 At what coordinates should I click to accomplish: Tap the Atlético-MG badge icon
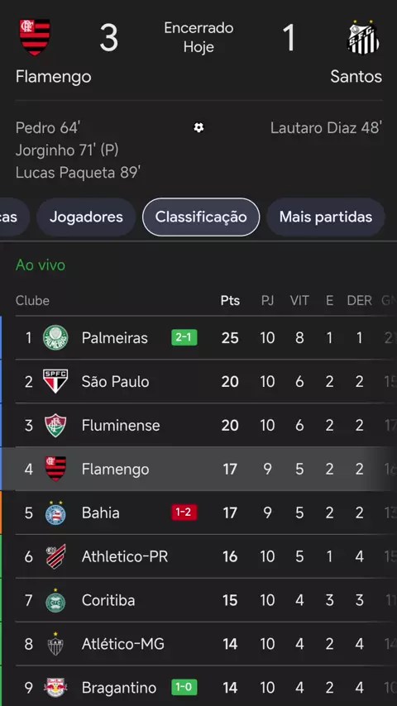click(55, 644)
